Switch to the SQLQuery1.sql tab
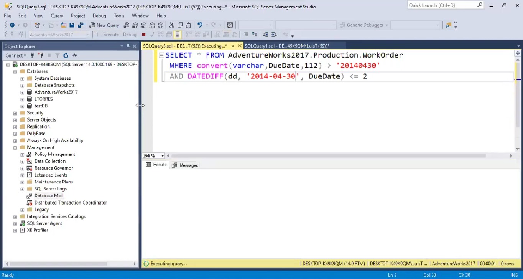The width and height of the screenshot is (523, 279). [287, 46]
